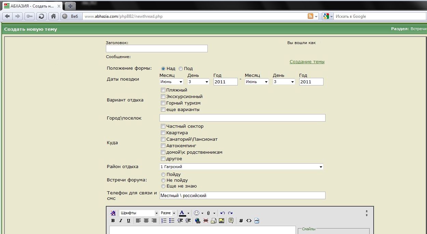Wrap selection in CODE tags (# icon)
Viewport: 427px width, 234px height.
pyautogui.click(x=241, y=221)
